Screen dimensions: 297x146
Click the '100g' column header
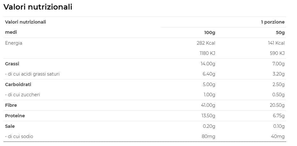tap(209, 33)
